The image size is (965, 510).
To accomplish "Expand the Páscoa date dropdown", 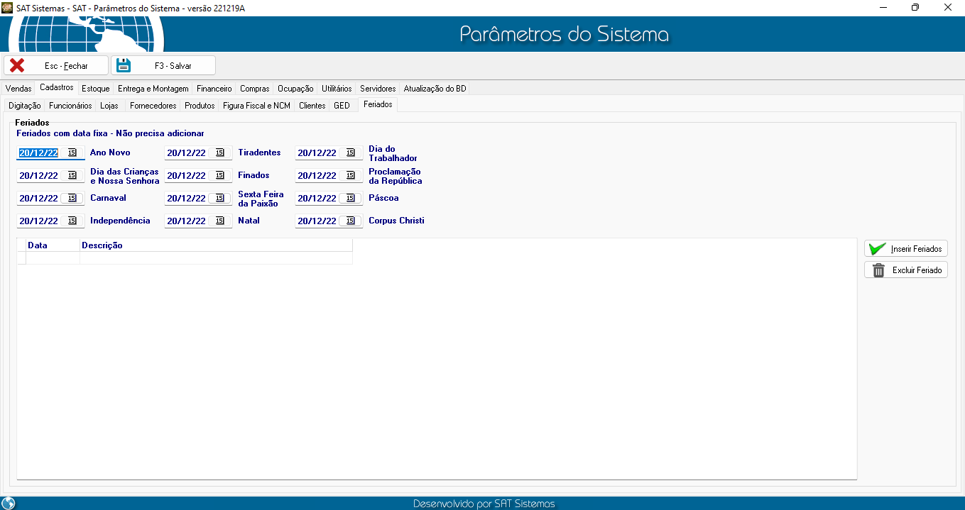I will [x=351, y=198].
